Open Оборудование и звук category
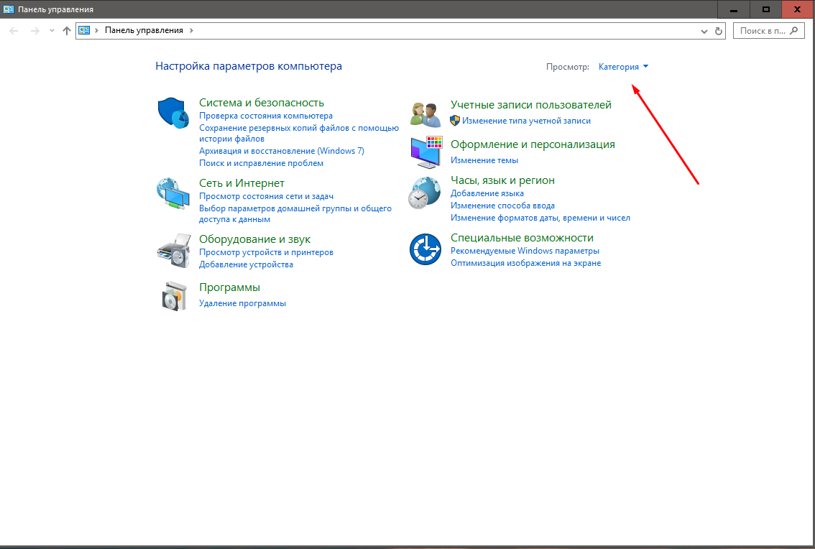 (254, 239)
